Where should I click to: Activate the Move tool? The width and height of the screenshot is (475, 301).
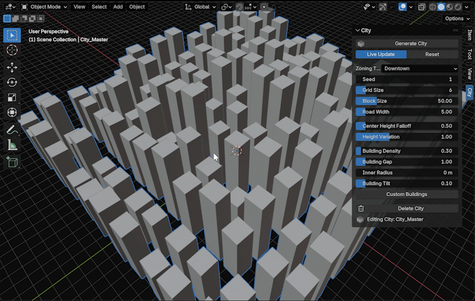pyautogui.click(x=12, y=67)
